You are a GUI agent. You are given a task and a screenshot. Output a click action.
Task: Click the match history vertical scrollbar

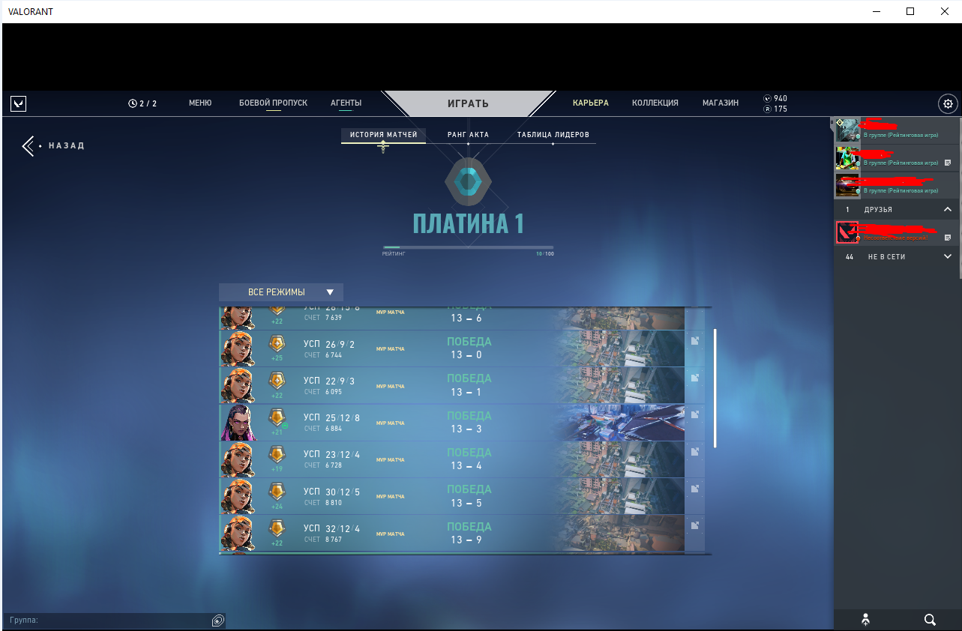(715, 387)
